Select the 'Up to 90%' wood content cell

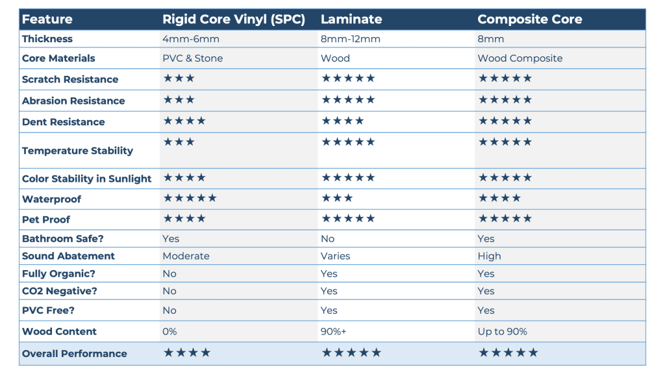(x=503, y=331)
